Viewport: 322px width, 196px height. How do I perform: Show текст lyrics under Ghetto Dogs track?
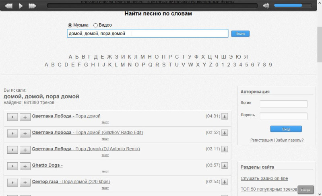pyautogui.click(x=105, y=171)
